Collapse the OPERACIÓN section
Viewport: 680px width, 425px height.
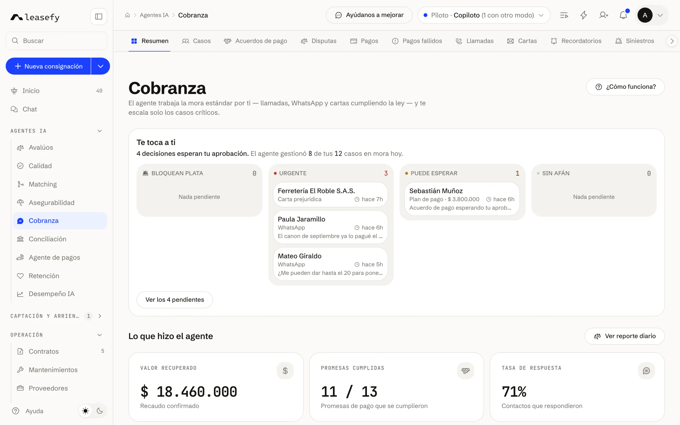pos(100,335)
